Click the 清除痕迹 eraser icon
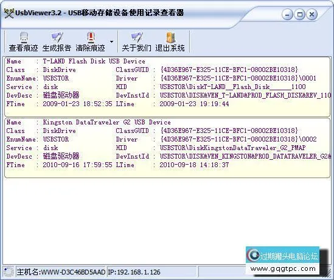This screenshot has width=334, height=280. click(x=91, y=37)
